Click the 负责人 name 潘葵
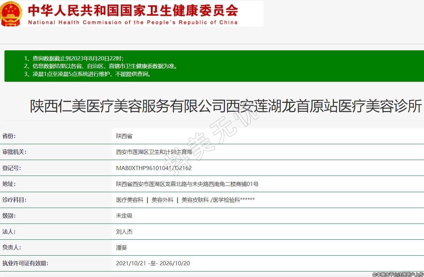 [x=122, y=247]
